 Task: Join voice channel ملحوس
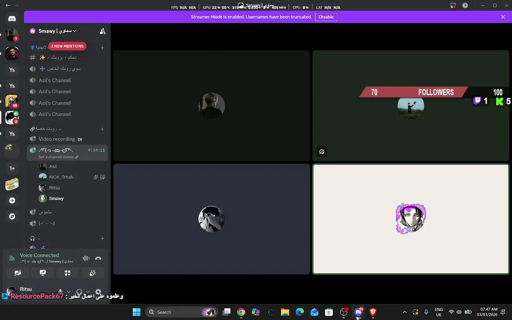pyautogui.click(x=67, y=212)
